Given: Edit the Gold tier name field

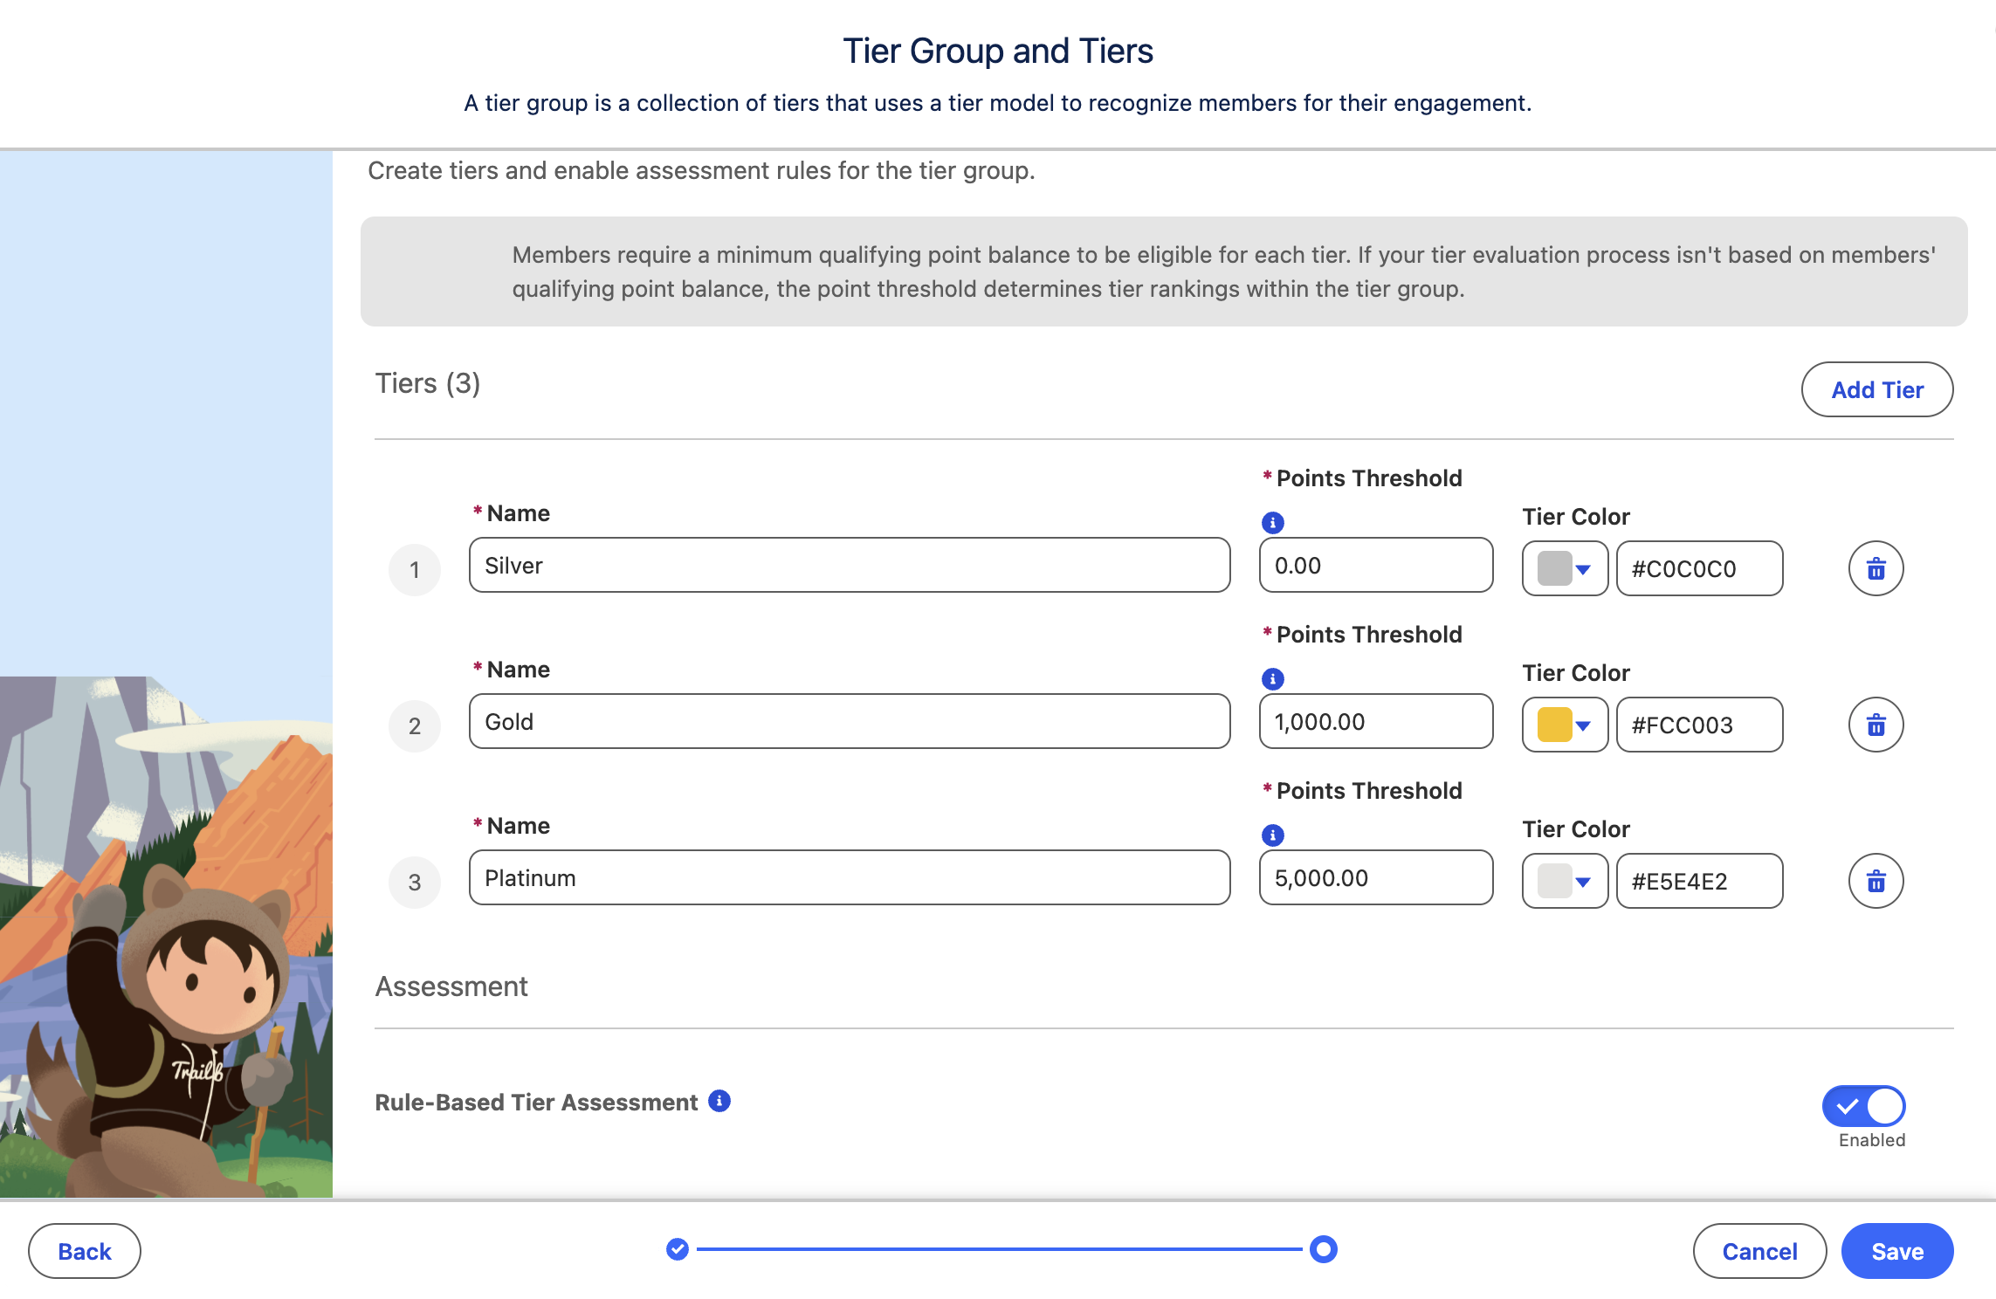Looking at the screenshot, I should [850, 722].
